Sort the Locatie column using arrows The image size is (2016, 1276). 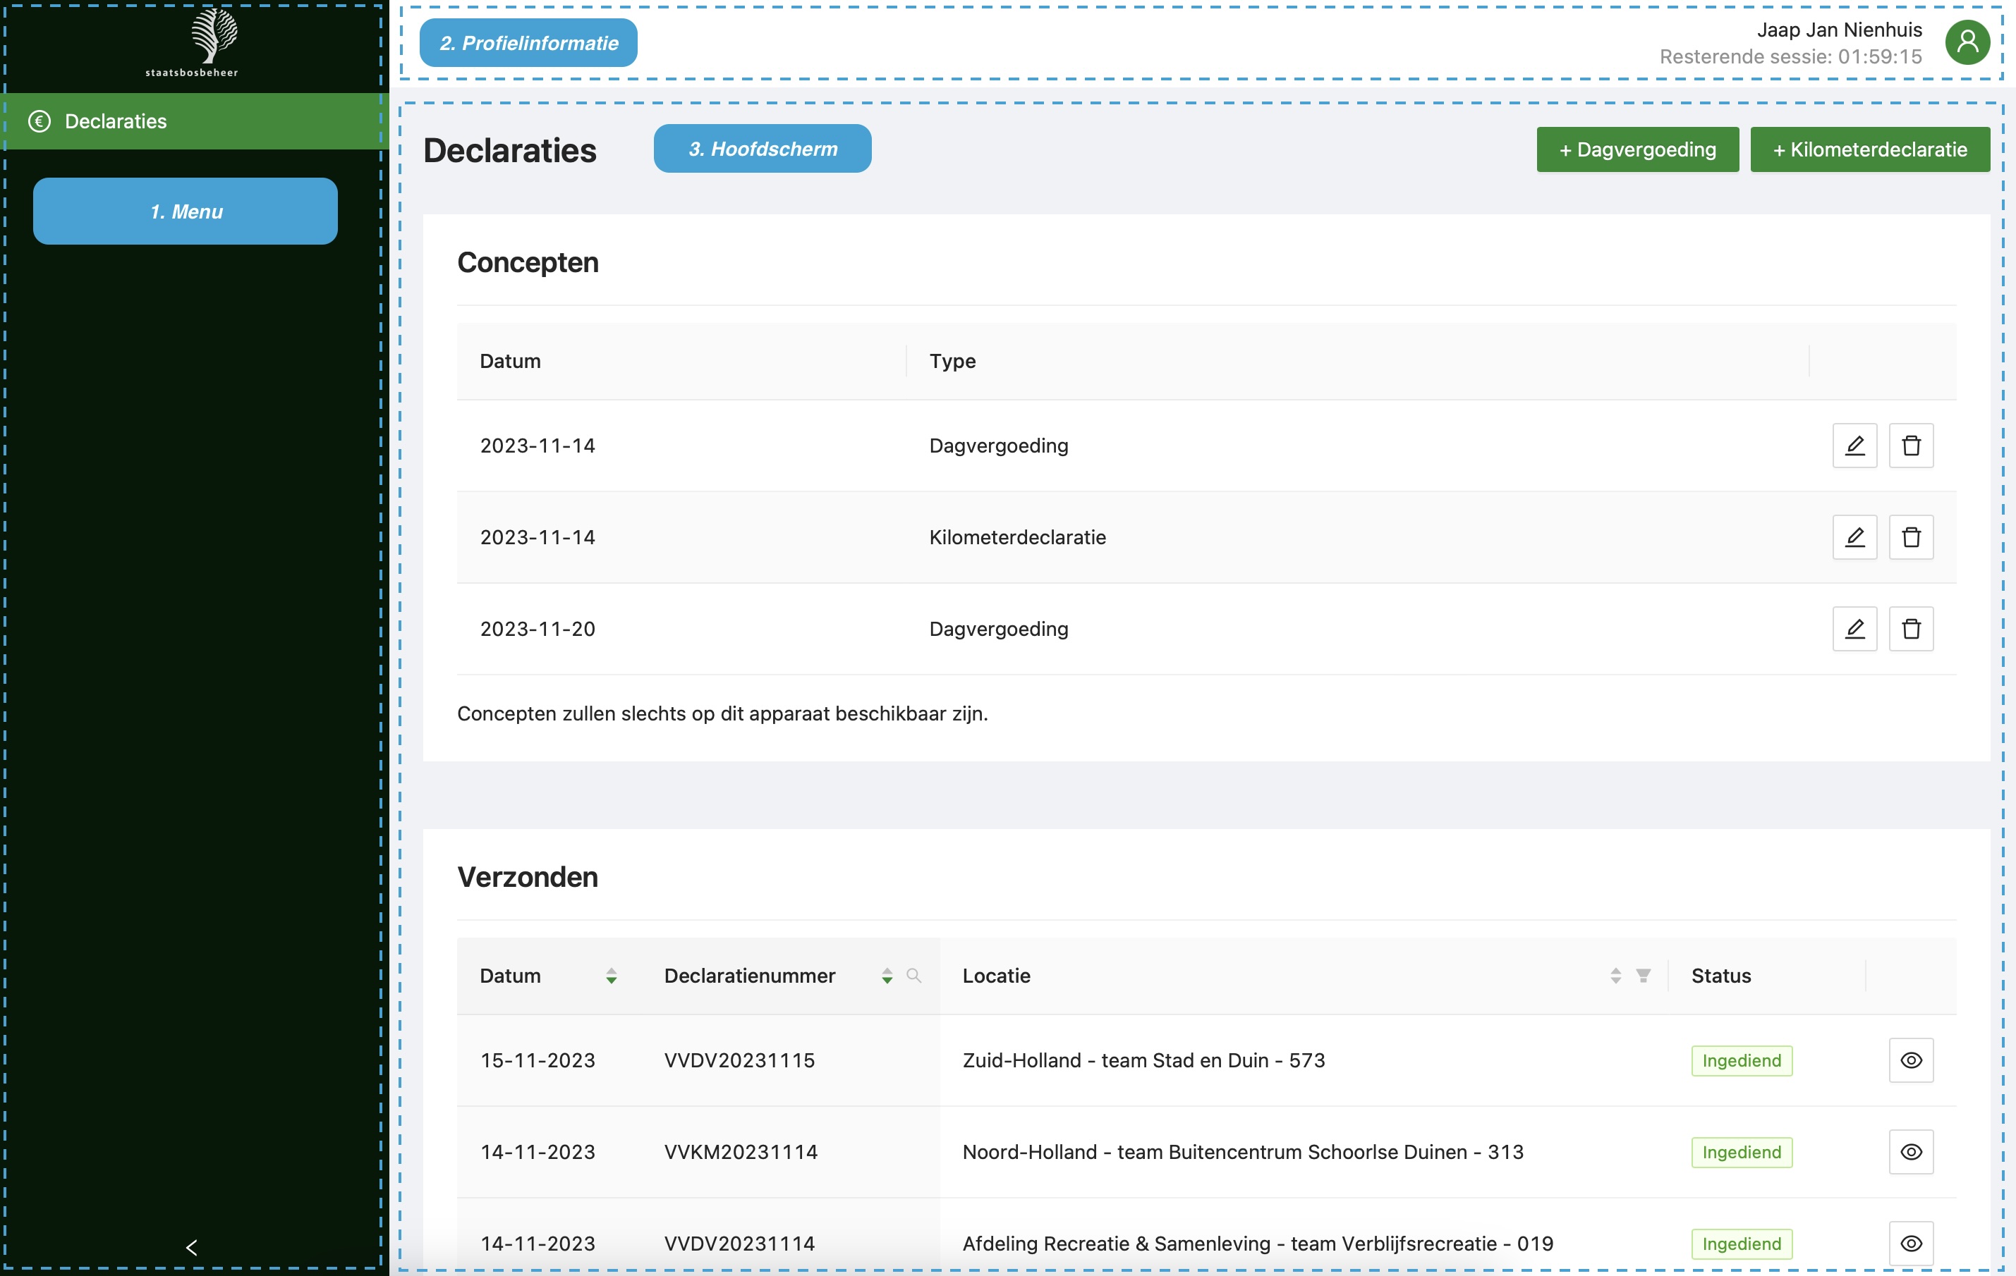(1616, 976)
